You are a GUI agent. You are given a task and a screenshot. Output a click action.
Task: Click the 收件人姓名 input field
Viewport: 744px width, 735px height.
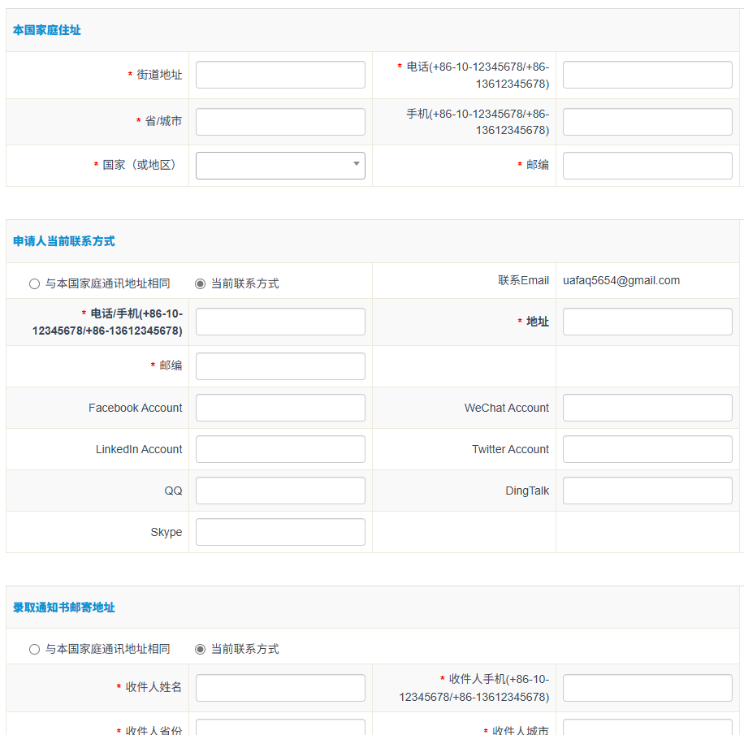click(280, 688)
